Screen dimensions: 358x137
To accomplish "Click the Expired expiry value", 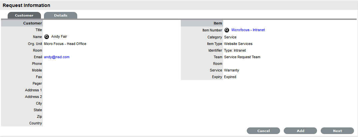I will [230, 77].
